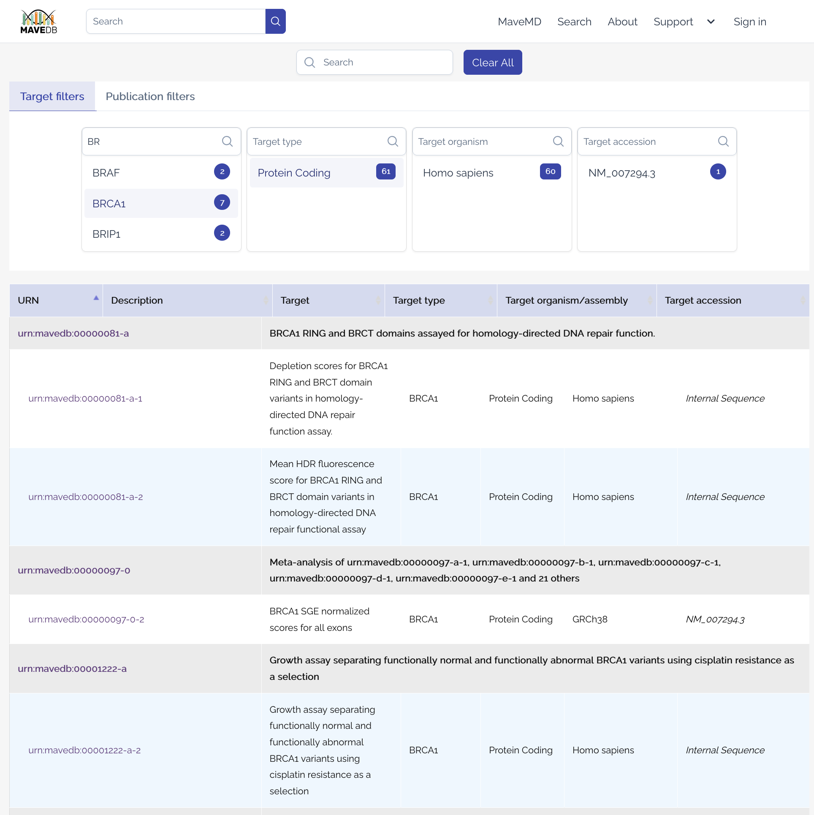Viewport: 814px width, 815px height.
Task: Click the MaveDB logo icon
Action: [38, 21]
